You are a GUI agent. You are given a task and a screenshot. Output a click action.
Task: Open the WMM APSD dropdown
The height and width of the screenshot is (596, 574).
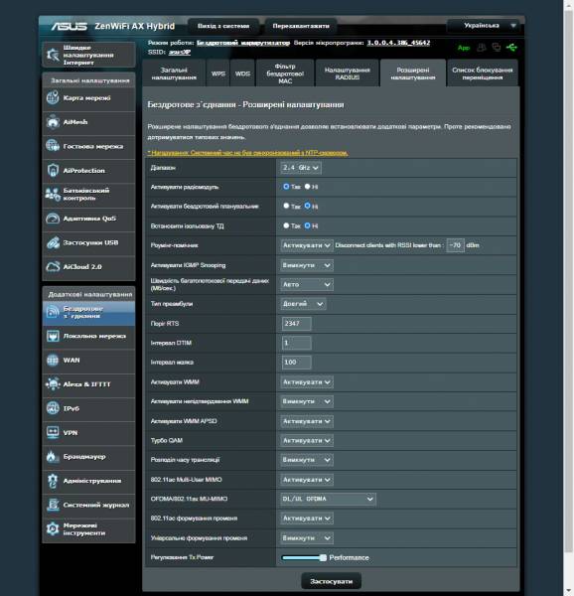307,421
